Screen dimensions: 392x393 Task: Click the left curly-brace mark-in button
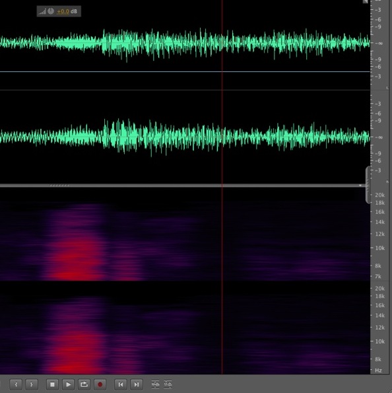click(x=16, y=384)
